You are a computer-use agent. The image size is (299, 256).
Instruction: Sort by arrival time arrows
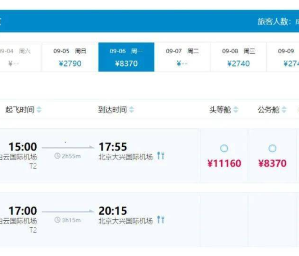132,110
